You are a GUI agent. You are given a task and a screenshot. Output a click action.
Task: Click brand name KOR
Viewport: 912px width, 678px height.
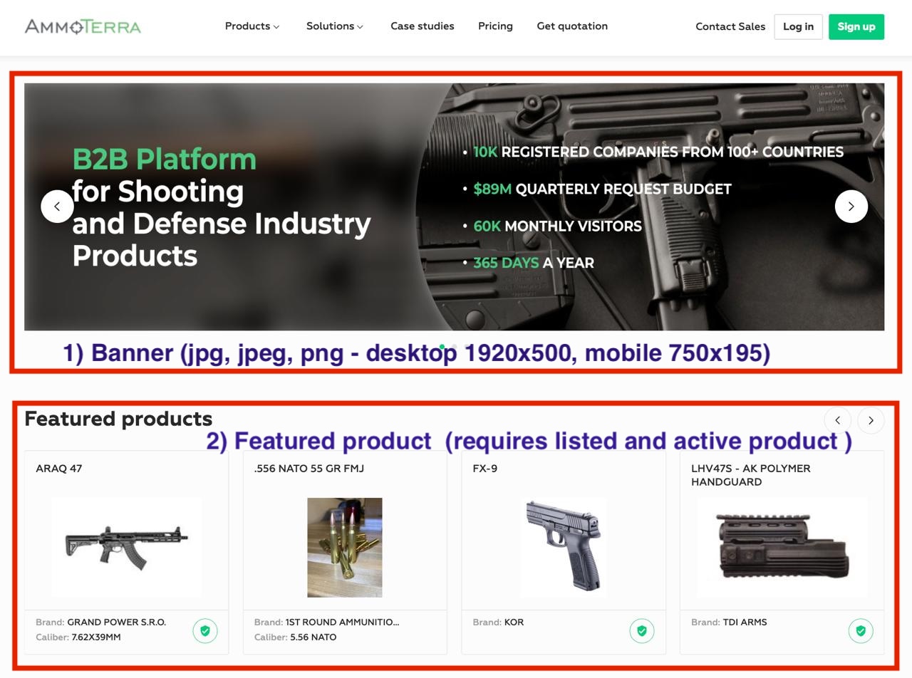point(514,622)
